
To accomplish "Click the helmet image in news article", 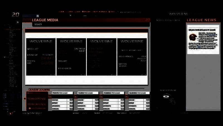I will click(x=193, y=37).
